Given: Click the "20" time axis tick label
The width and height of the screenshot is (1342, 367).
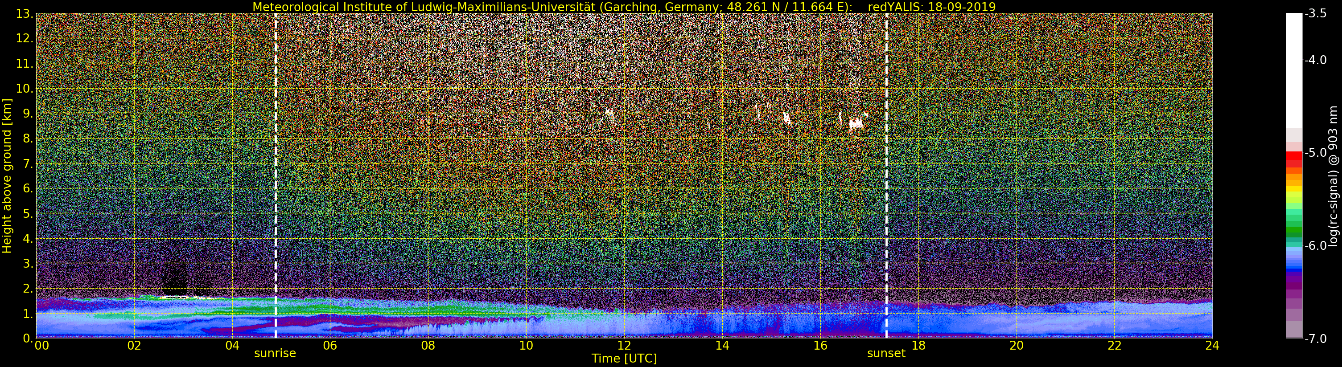Looking at the screenshot, I should click(x=1017, y=346).
